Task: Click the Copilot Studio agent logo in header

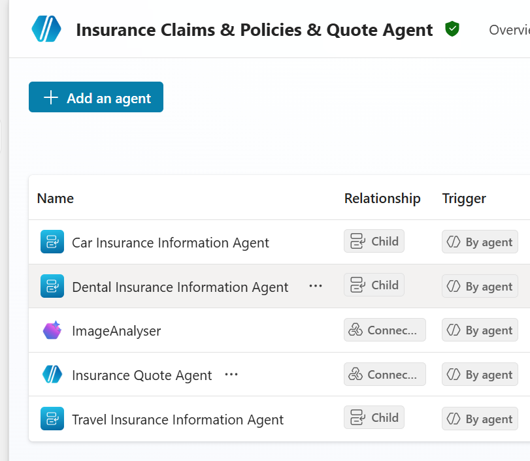Action: [x=46, y=29]
